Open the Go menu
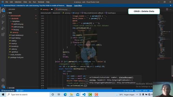Viewport: 173px width, 97px height. [30, 2]
